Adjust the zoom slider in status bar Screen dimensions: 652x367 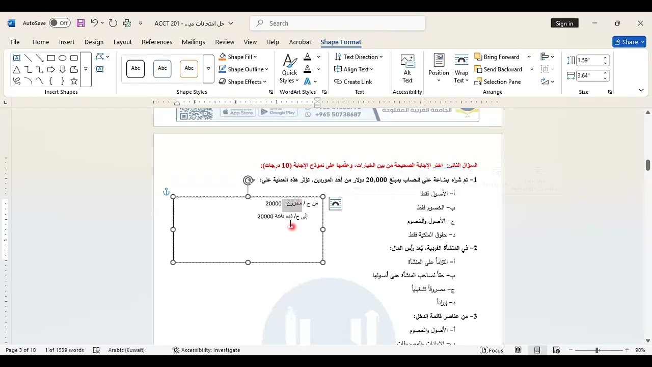click(x=597, y=350)
